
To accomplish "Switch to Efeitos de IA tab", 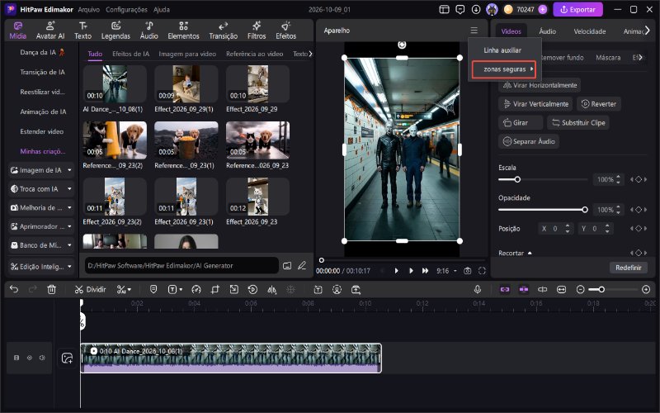I will 130,54.
